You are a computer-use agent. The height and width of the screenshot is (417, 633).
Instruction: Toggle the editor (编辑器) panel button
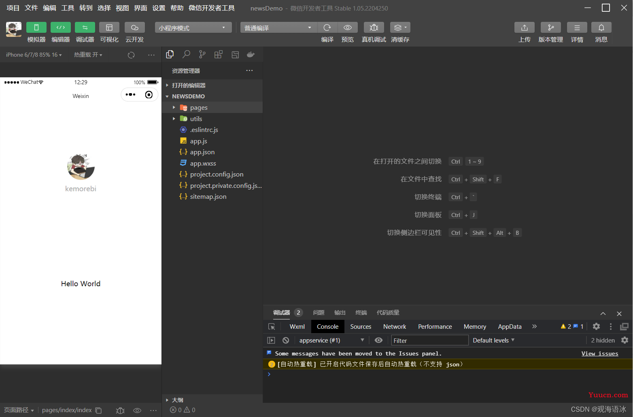point(61,28)
